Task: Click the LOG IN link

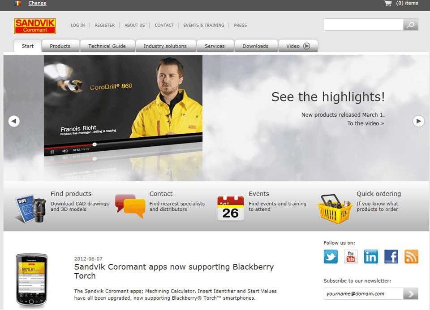Action: pos(77,25)
